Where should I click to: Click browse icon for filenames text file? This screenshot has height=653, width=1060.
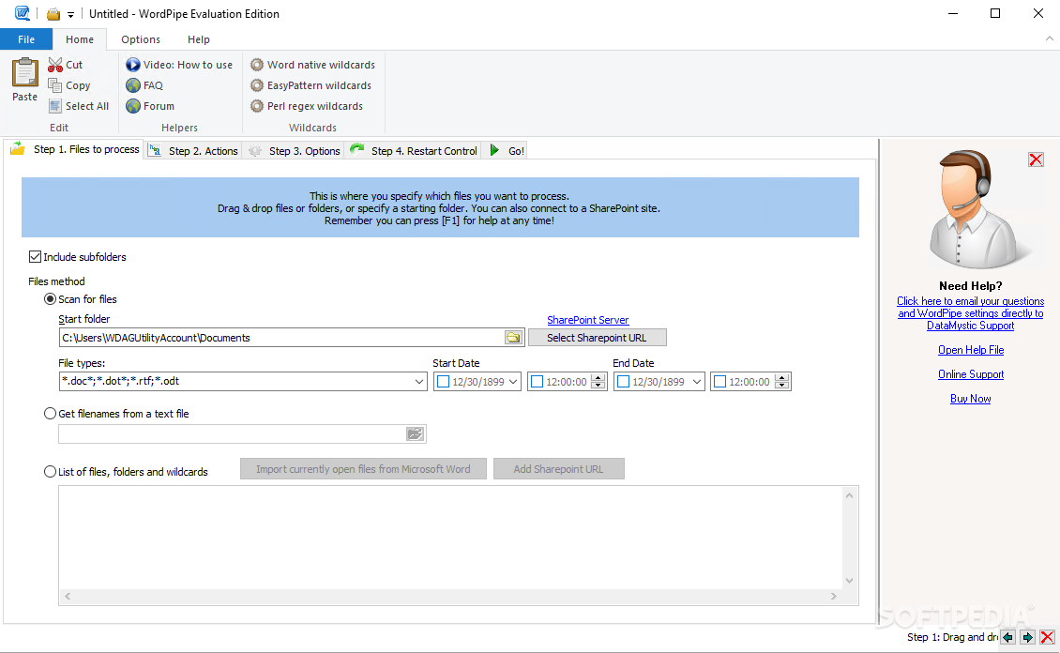415,434
